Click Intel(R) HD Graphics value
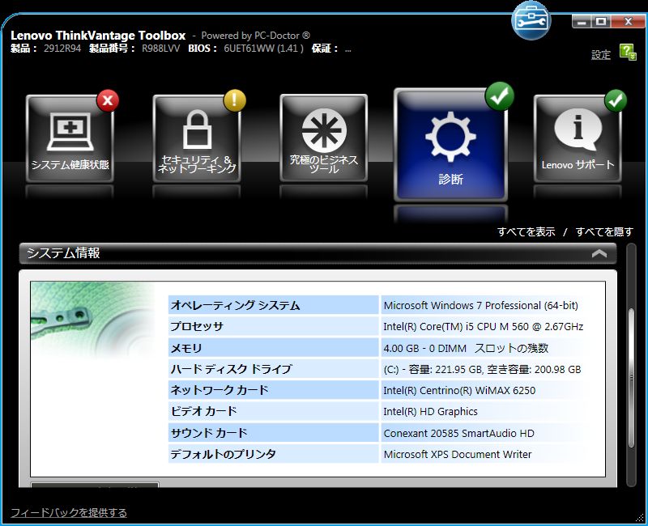Screen dimensions: 648x526 coord(430,411)
